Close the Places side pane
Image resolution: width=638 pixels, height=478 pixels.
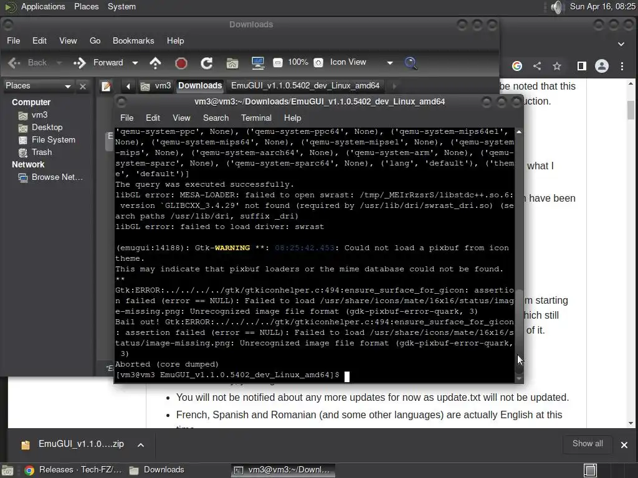pyautogui.click(x=83, y=86)
